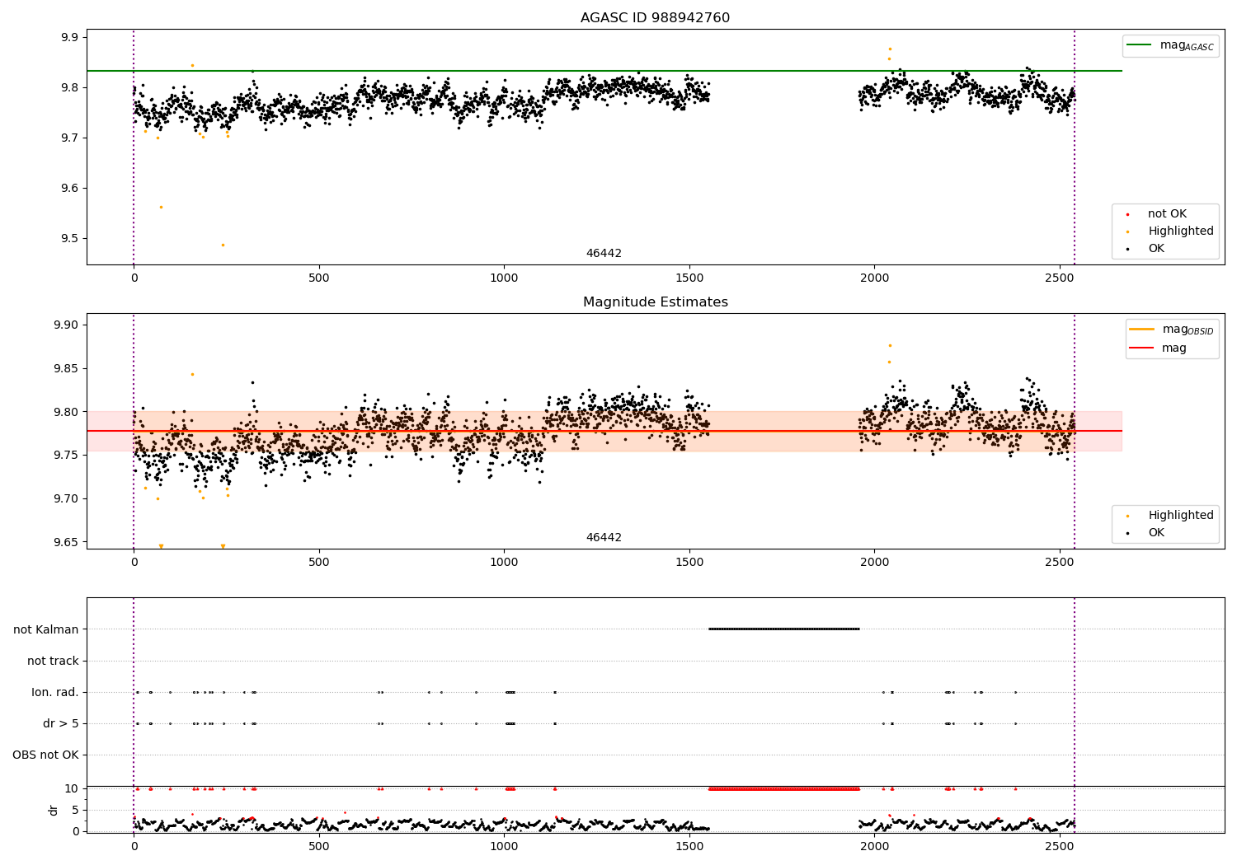Click the green line swatch beside mag AGASC
This screenshot has height=865, width=1237.
coord(1141,44)
